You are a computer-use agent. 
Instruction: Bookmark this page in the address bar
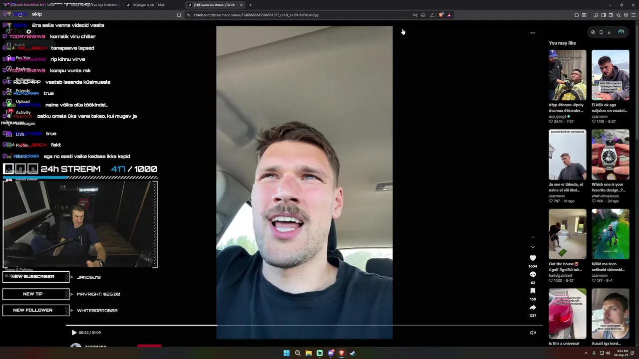pos(179,15)
